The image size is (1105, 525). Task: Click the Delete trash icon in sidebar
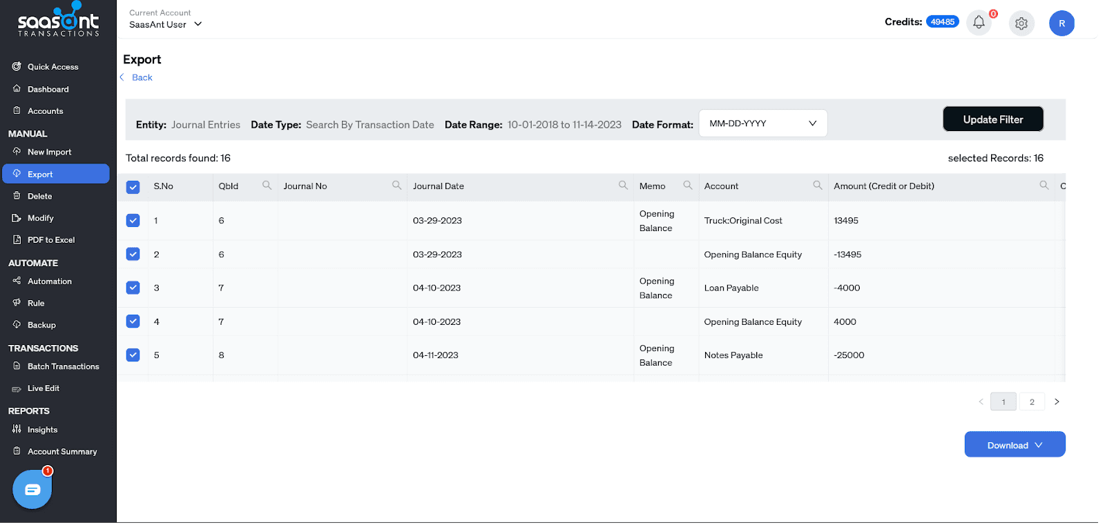[x=17, y=196]
